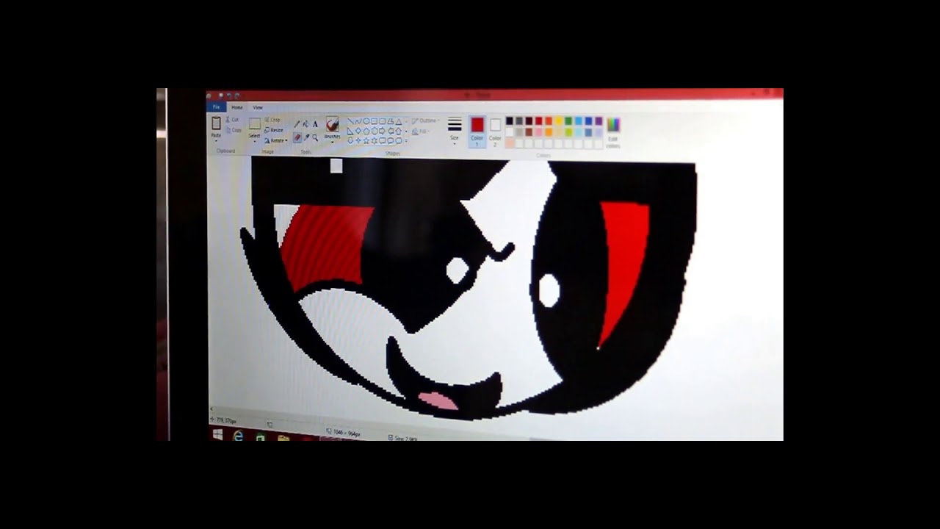Select the Magnifier tool
Viewport: 940px width, 529px height.
point(315,137)
